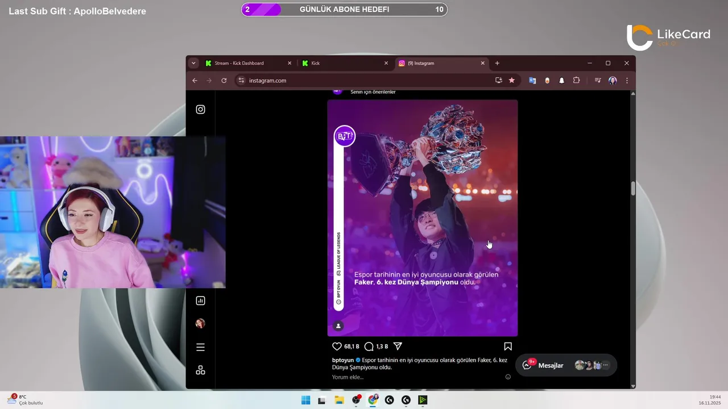Open comments via the speech bubble icon
Screen dimensions: 728x409
pos(369,347)
